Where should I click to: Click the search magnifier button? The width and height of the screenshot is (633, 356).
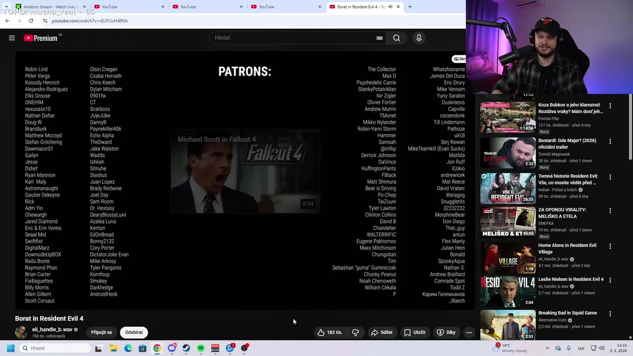(397, 38)
